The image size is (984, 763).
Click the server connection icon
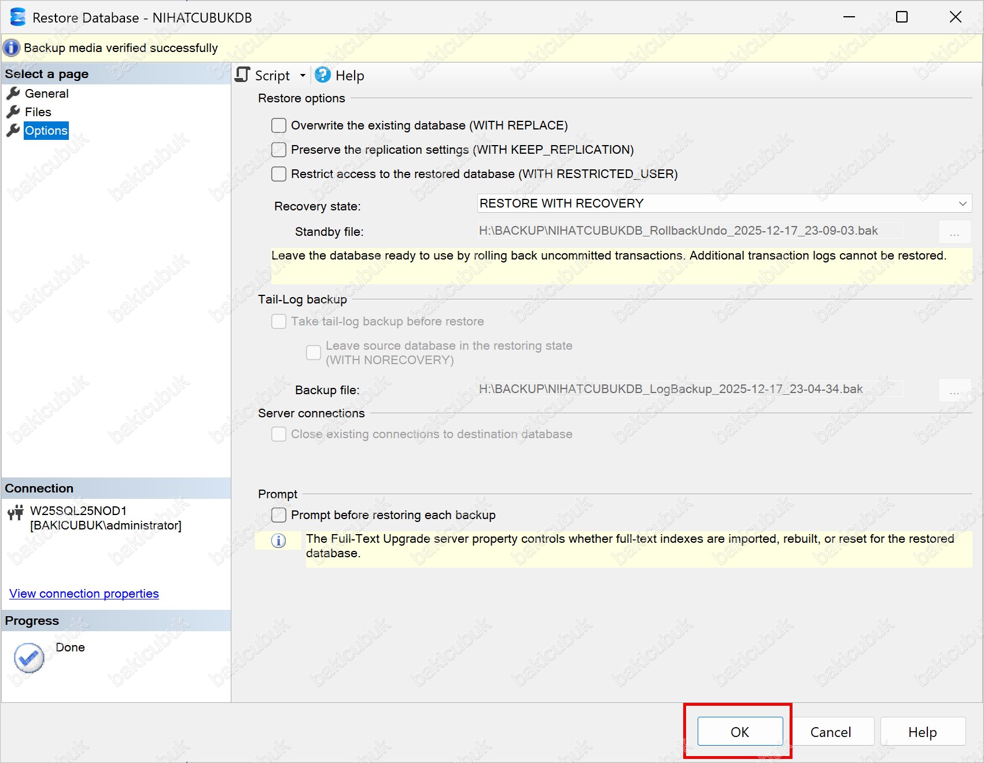point(16,513)
